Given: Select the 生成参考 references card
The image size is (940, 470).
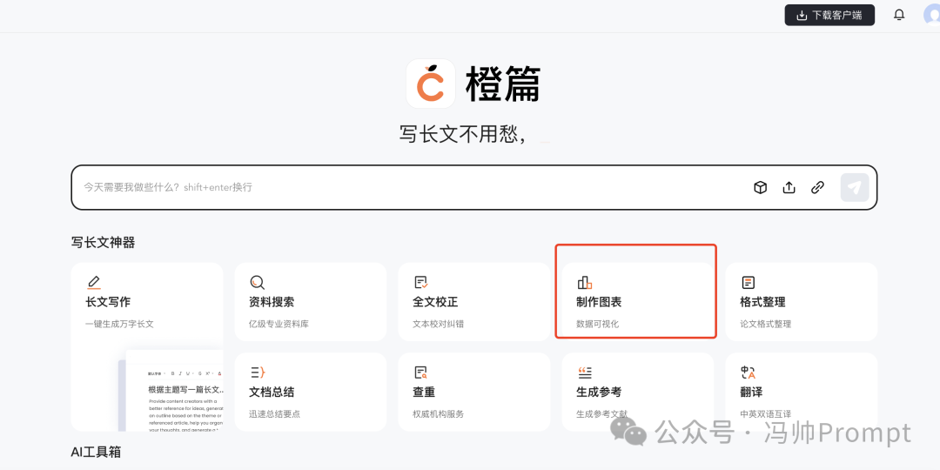Looking at the screenshot, I should (637, 392).
